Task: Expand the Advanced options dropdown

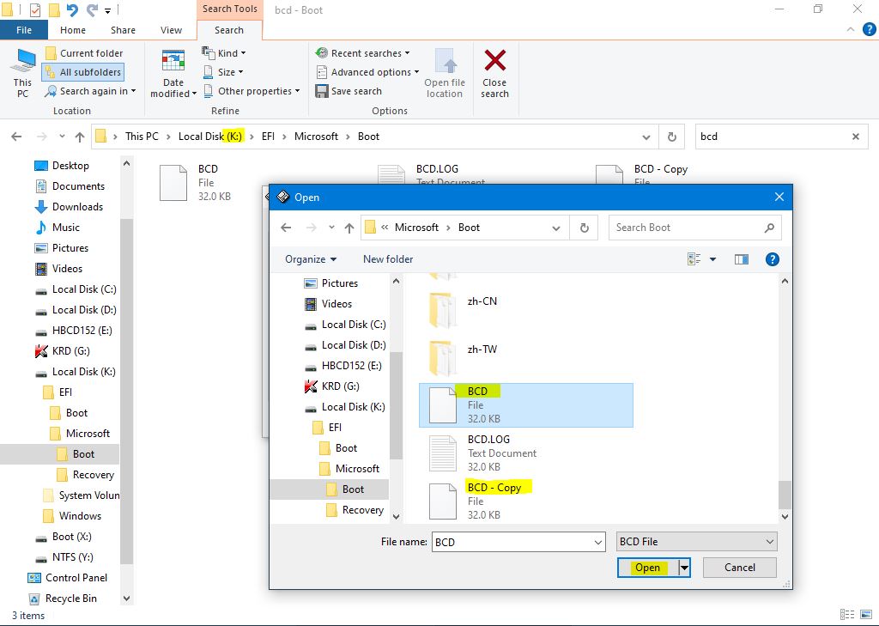Action: 368,72
